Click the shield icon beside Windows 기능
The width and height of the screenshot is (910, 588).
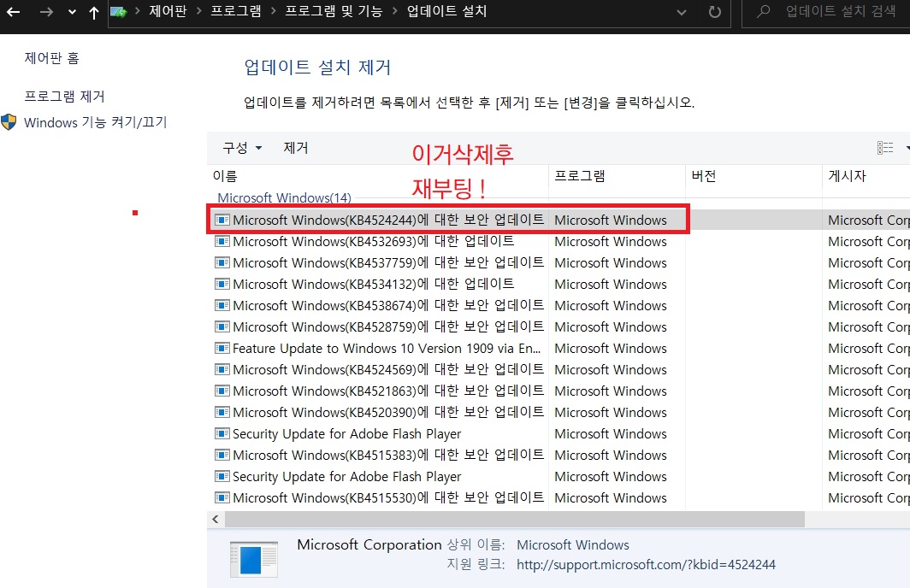pos(9,121)
